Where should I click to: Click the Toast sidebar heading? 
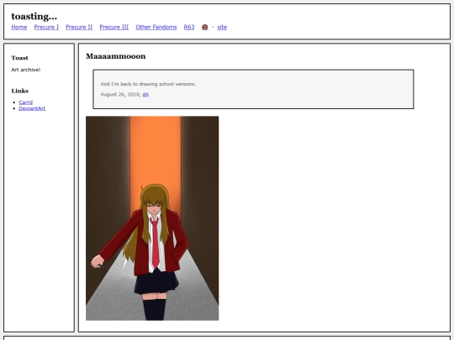[x=19, y=58]
